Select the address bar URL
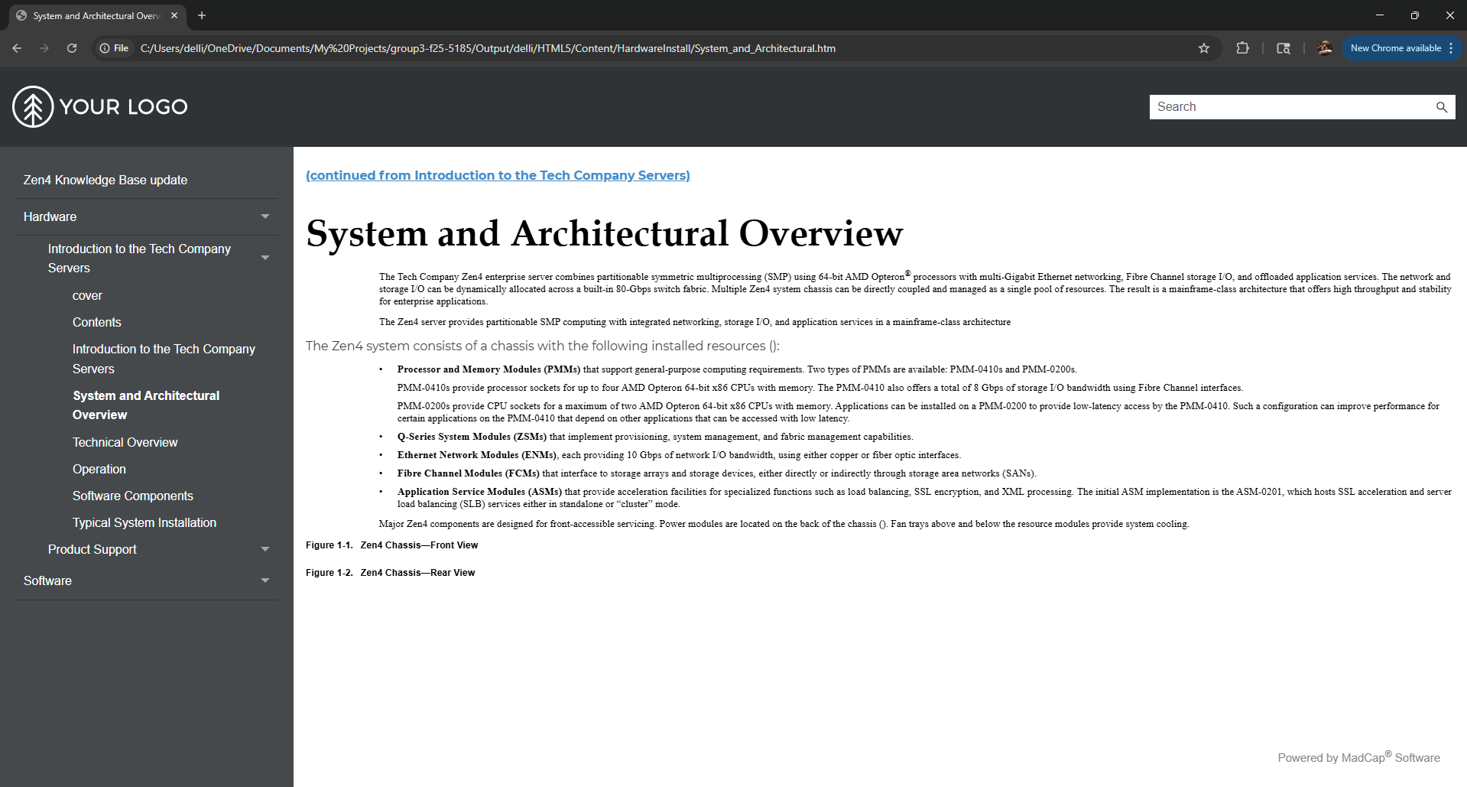 (488, 48)
